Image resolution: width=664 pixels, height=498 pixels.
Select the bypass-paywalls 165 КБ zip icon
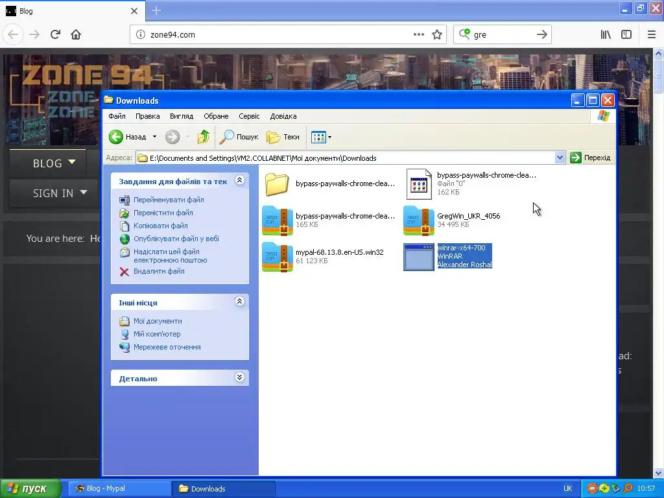pyautogui.click(x=278, y=220)
